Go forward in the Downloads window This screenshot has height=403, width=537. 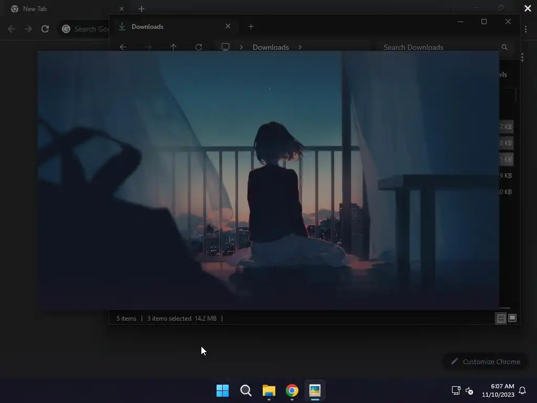[148, 47]
